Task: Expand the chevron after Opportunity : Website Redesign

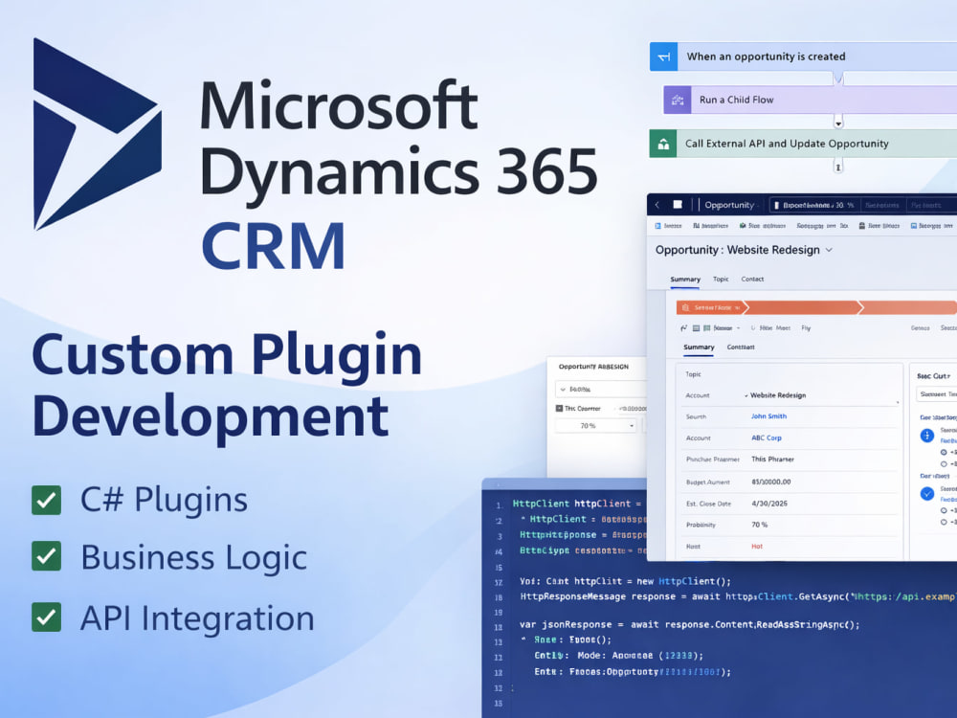Action: click(829, 250)
